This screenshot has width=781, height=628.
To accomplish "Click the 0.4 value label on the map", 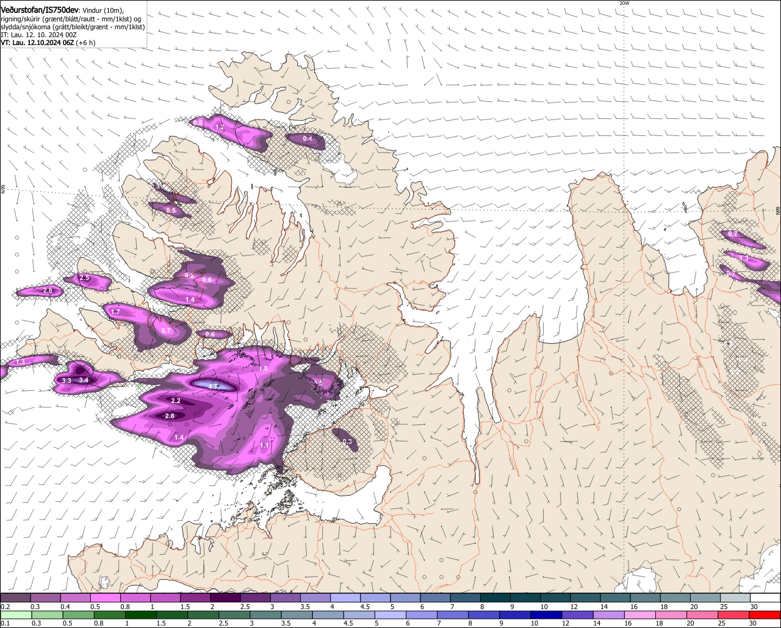I will coord(308,139).
